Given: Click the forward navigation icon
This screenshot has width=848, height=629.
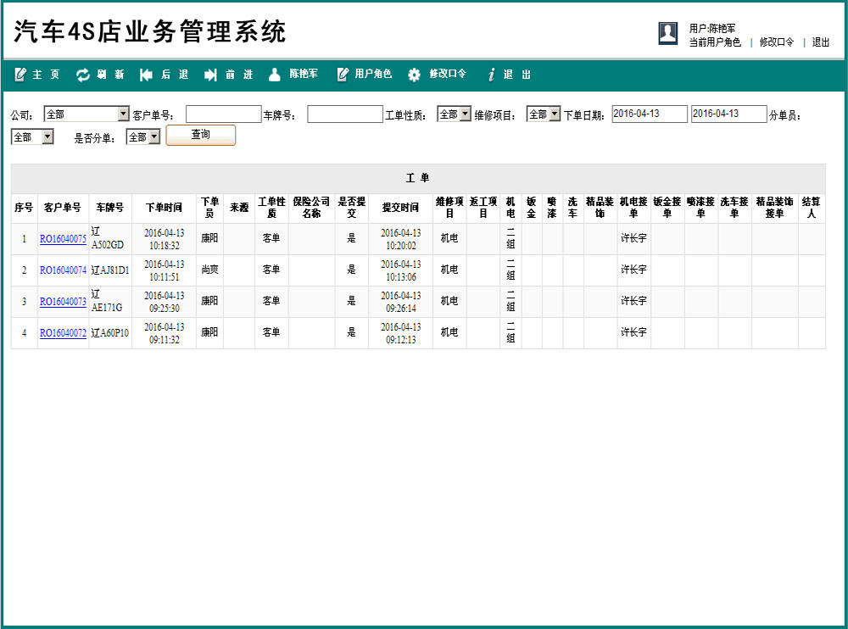Looking at the screenshot, I should 210,75.
